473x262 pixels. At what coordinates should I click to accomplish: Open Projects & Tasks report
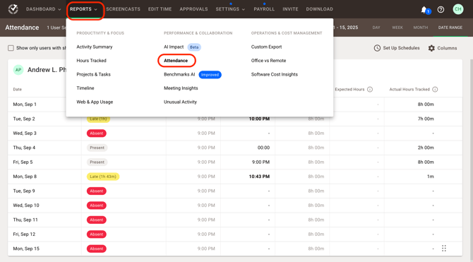[93, 74]
